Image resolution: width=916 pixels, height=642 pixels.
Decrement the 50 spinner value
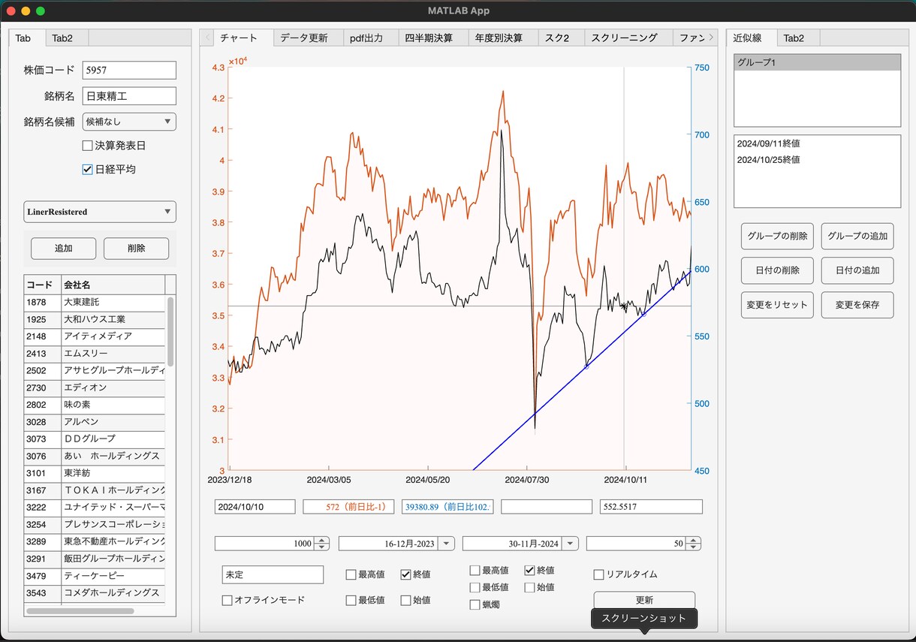point(693,547)
